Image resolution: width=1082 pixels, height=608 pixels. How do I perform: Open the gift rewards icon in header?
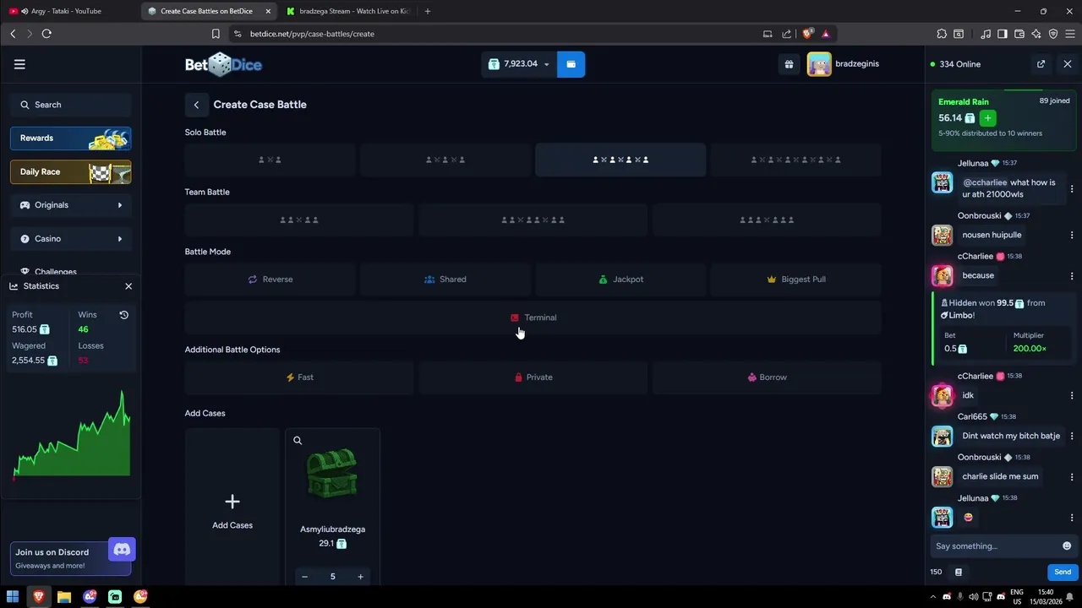point(789,64)
